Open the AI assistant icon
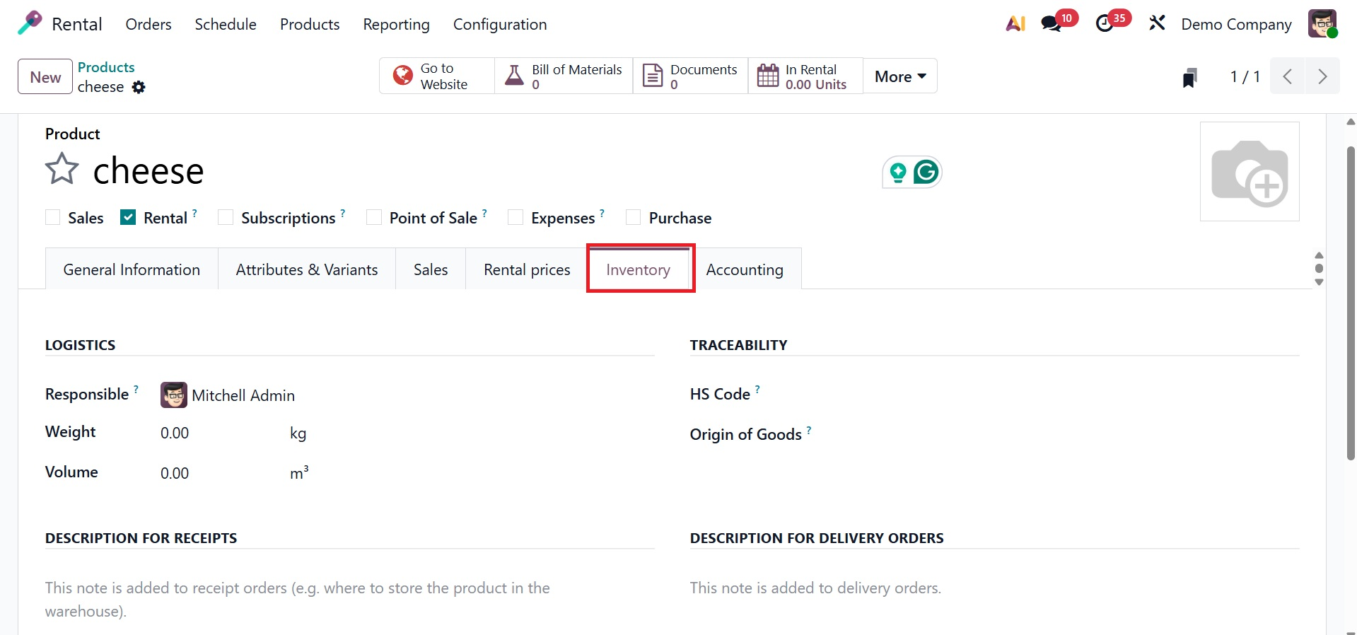Image resolution: width=1357 pixels, height=635 pixels. pos(1015,24)
